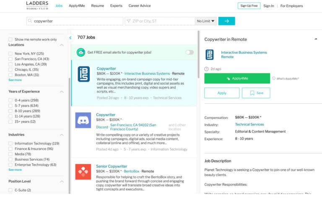Open the No Limit distance dropdown

[x=205, y=21]
